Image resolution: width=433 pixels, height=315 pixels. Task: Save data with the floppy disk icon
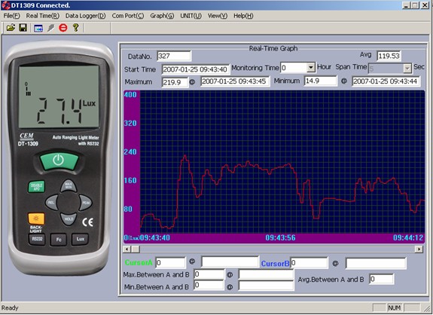[23, 28]
